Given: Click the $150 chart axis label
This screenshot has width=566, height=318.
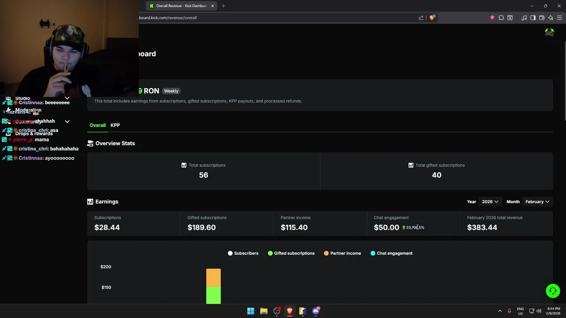Looking at the screenshot, I should (106, 288).
